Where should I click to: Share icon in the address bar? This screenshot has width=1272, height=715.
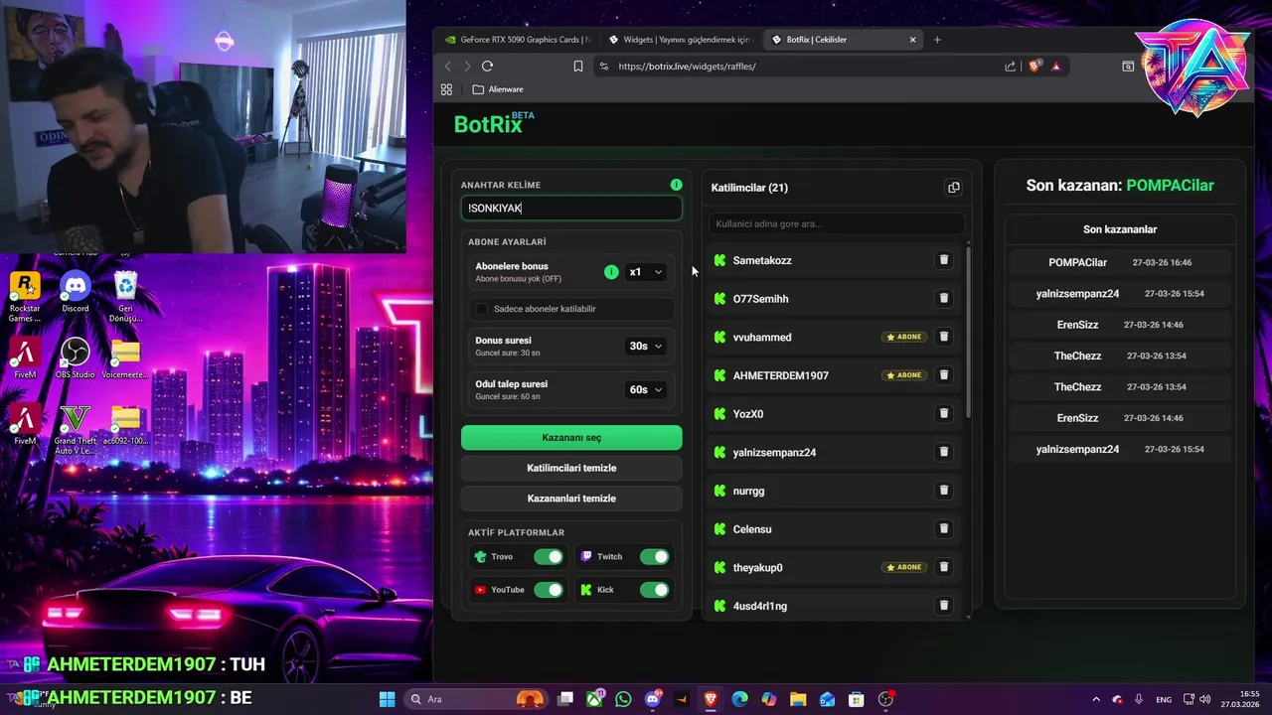pyautogui.click(x=1011, y=67)
